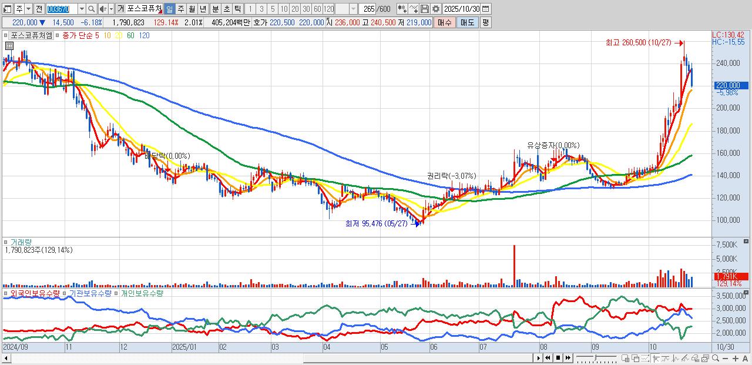
Task: Click the date field 2025/10/30
Action: point(462,9)
